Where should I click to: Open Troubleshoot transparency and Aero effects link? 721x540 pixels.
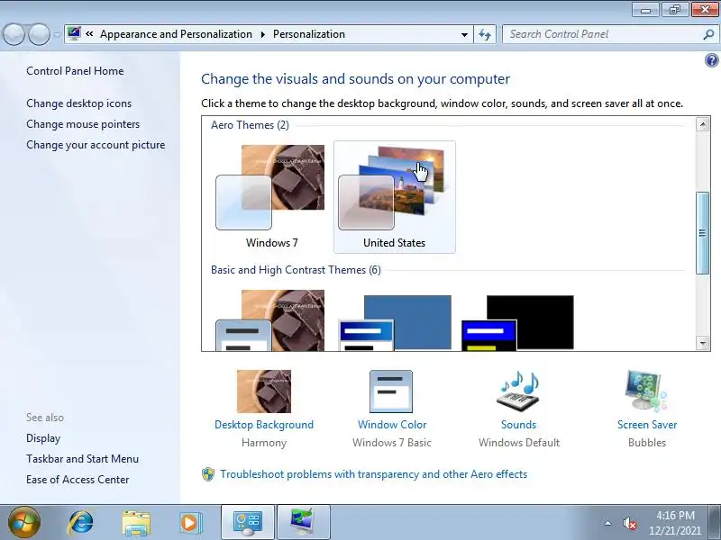tap(373, 474)
